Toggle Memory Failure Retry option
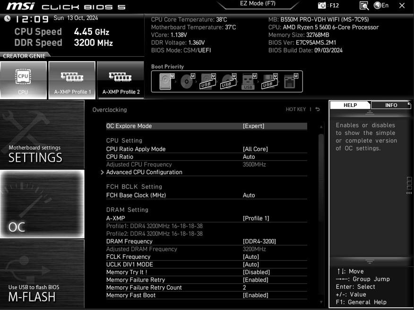 pos(207,280)
